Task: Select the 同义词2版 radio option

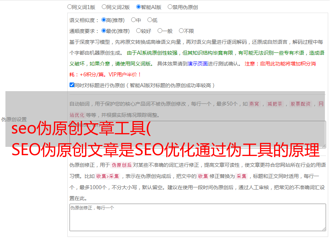Action: (104, 7)
